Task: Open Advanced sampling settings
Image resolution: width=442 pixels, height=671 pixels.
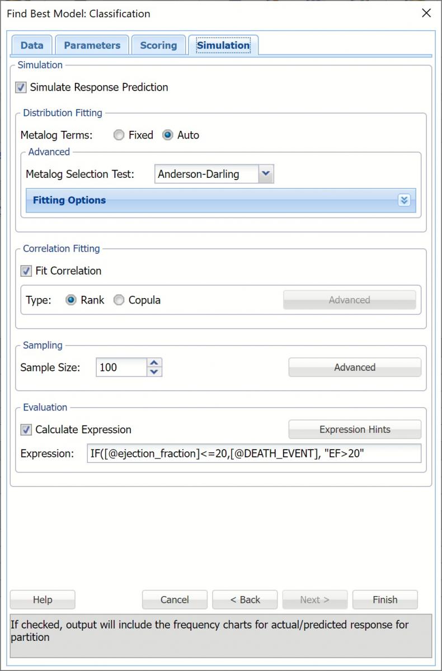Action: 355,367
